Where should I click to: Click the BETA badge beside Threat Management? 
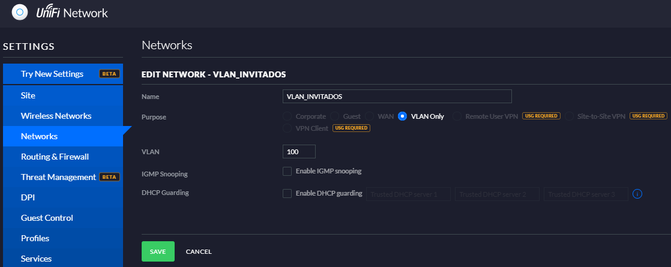tap(109, 177)
